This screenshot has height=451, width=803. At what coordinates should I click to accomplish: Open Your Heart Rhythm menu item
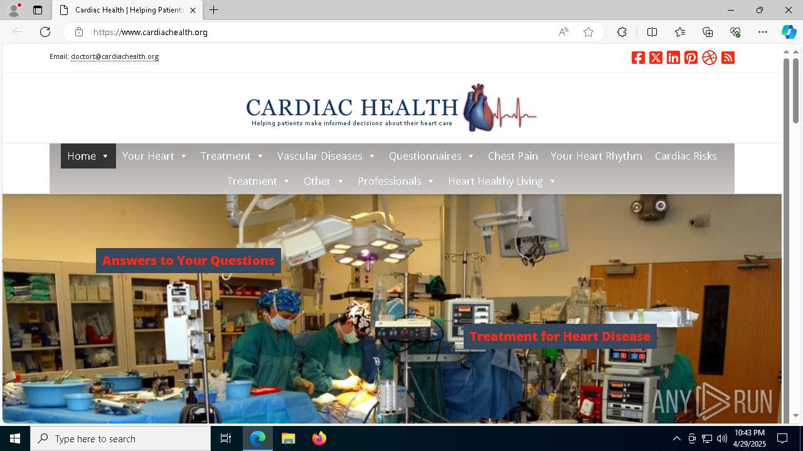(597, 156)
